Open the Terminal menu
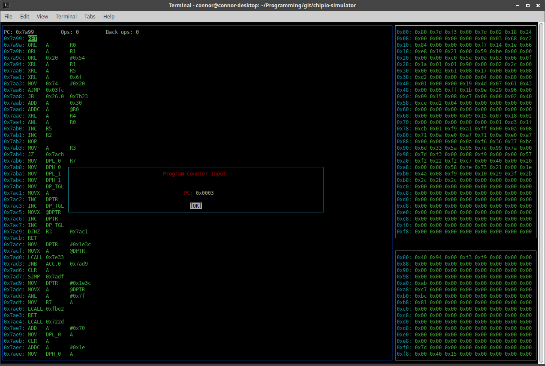This screenshot has width=545, height=366. pos(66,16)
